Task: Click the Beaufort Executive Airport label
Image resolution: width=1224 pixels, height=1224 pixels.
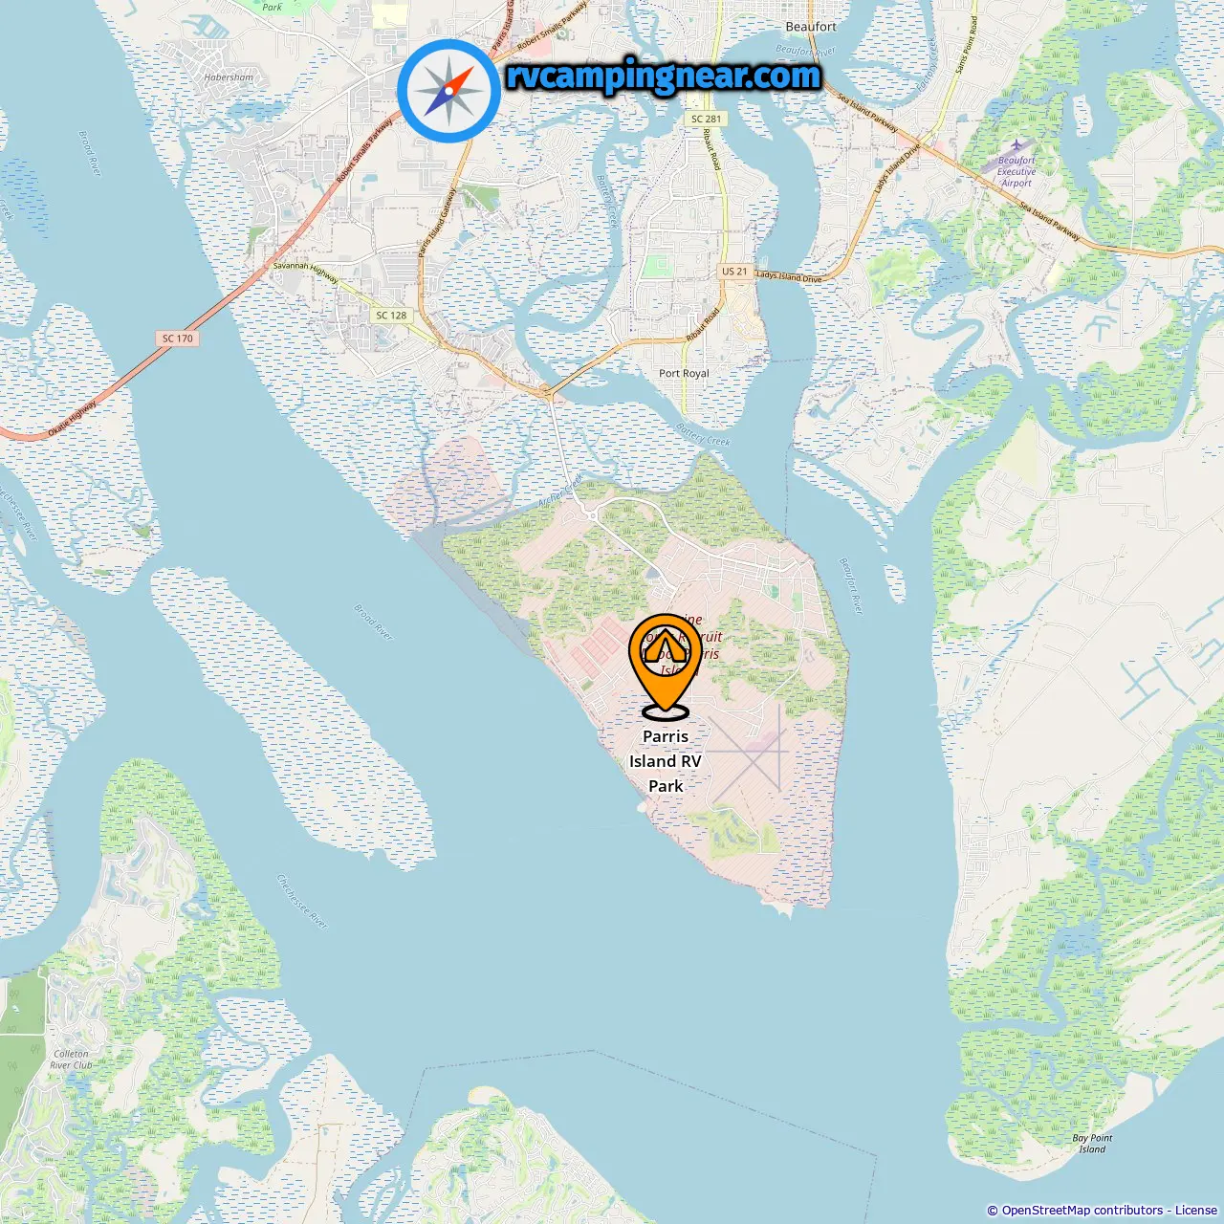Action: pyautogui.click(x=1016, y=172)
